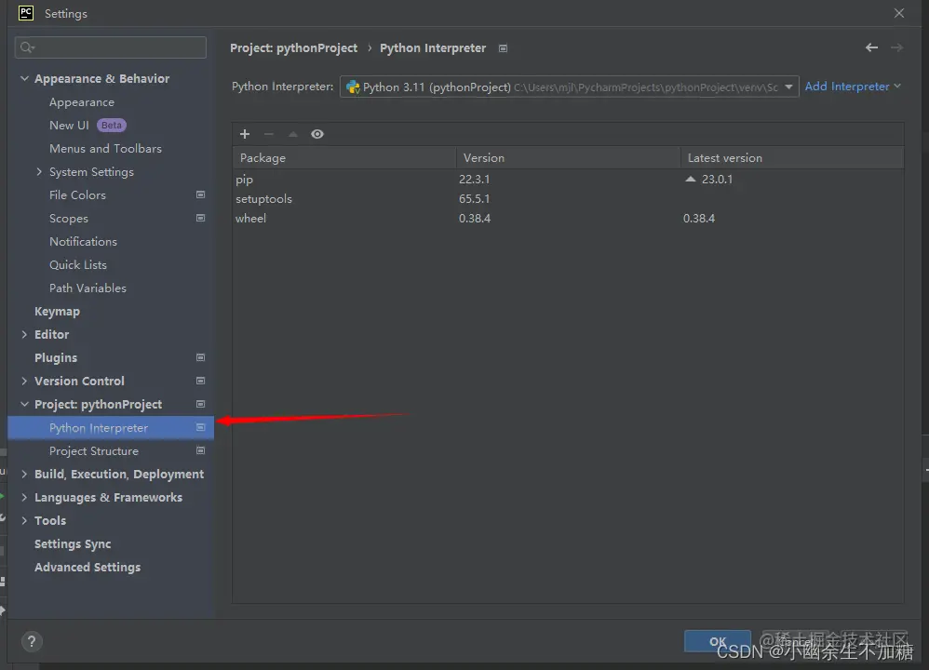The image size is (929, 670).
Task: Click project icon next to Plugins
Action: click(200, 358)
